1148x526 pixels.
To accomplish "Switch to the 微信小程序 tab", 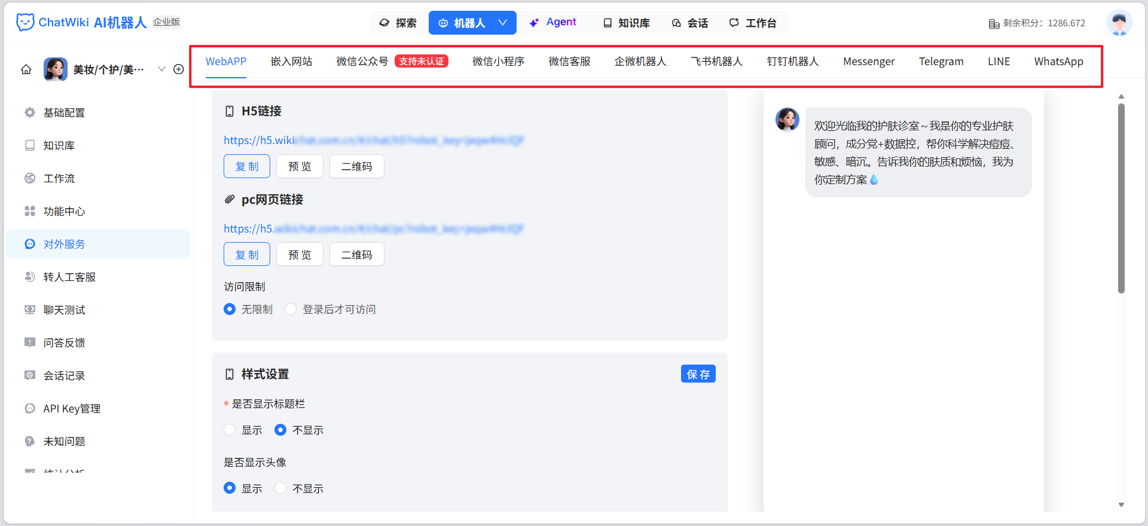I will pos(498,62).
